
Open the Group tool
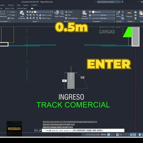118,14
